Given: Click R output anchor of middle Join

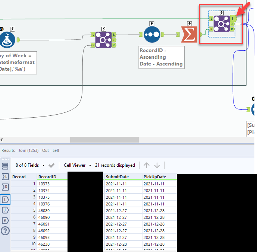Looking at the screenshot, I should coord(114,45).
